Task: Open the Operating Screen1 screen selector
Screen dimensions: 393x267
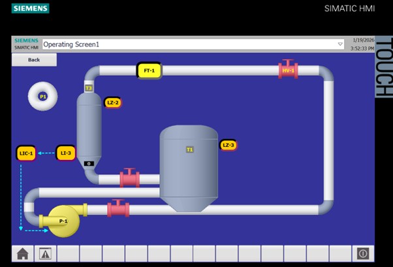Action: (x=189, y=44)
